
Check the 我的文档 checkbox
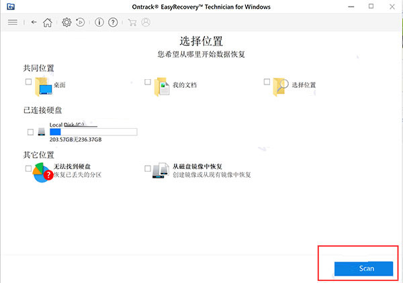(x=148, y=82)
